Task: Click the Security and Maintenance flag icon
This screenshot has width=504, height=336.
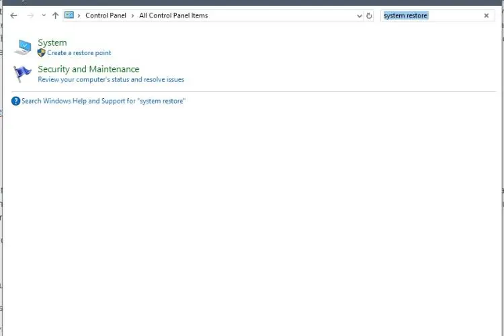Action: pos(22,74)
